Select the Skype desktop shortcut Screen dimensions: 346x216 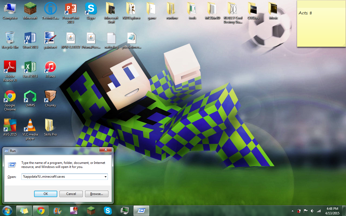91,11
